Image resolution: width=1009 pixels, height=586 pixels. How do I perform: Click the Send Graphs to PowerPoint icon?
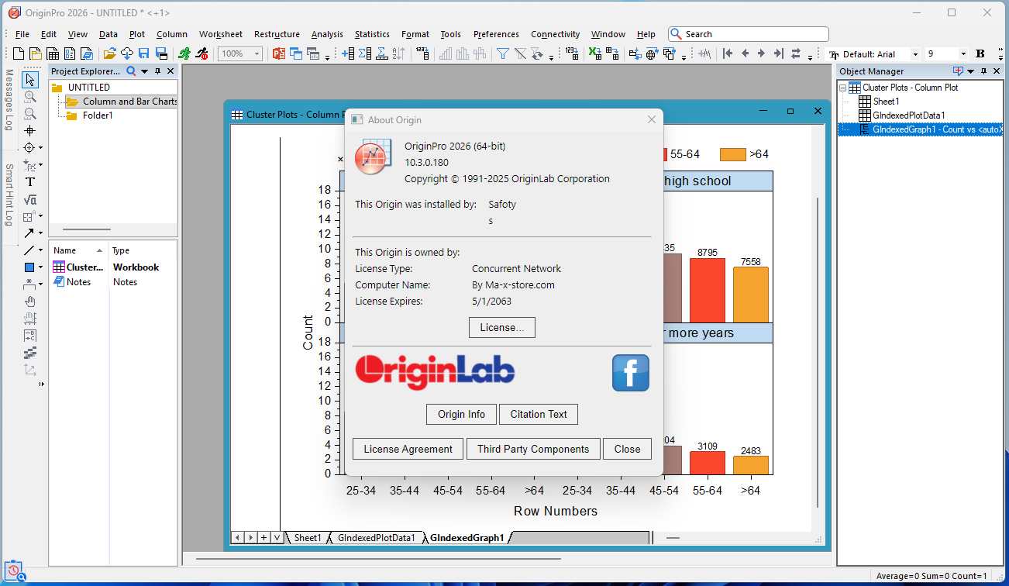pyautogui.click(x=279, y=53)
